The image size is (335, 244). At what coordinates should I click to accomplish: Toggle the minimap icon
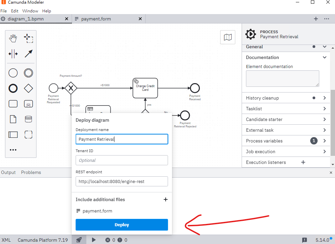tap(228, 37)
